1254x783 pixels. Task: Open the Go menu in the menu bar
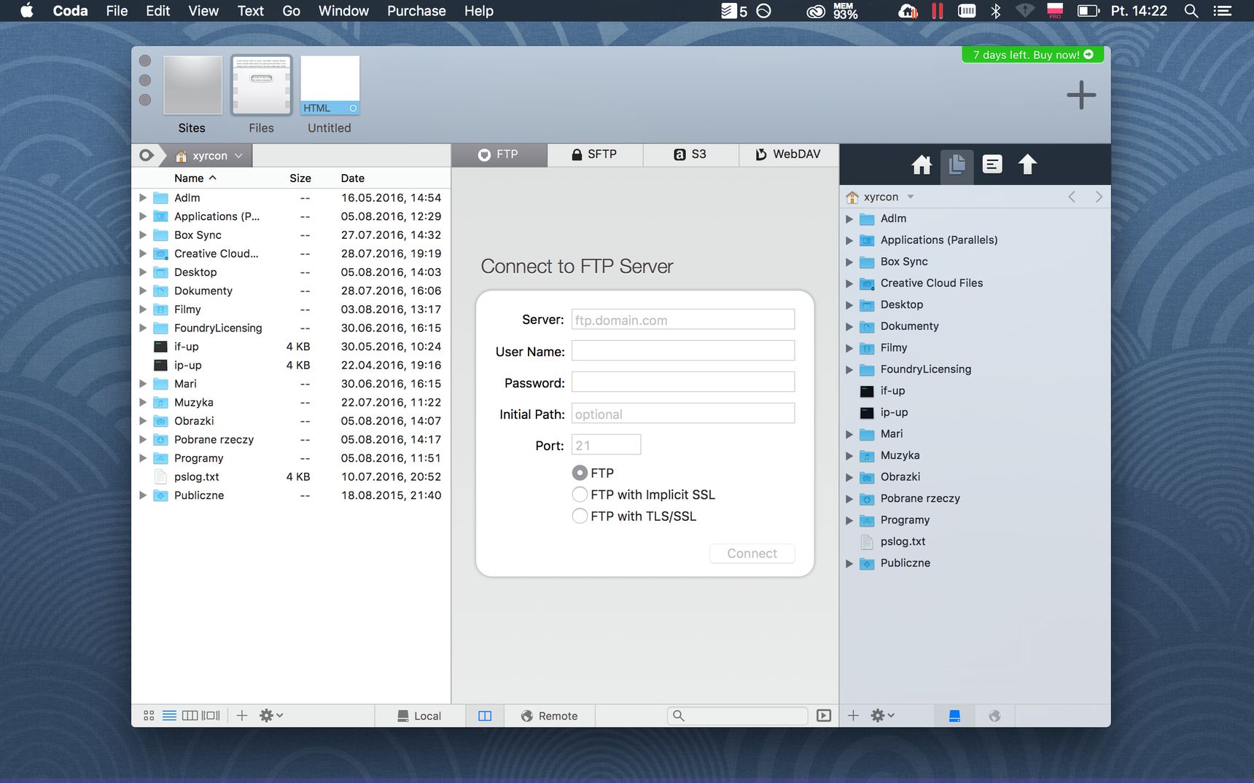point(291,11)
